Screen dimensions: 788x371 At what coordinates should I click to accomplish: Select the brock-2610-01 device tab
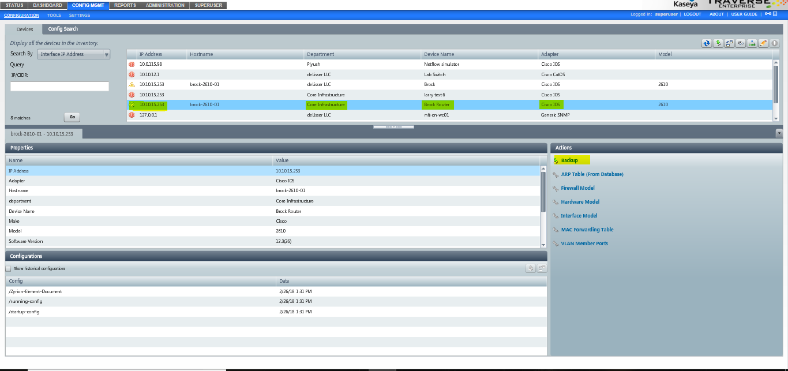[43, 133]
